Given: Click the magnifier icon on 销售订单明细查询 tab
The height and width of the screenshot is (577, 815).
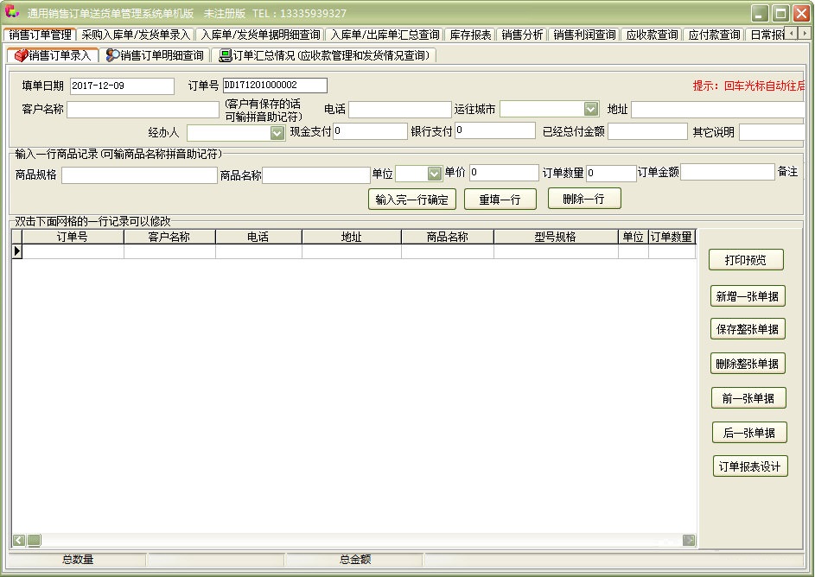Looking at the screenshot, I should [x=111, y=54].
